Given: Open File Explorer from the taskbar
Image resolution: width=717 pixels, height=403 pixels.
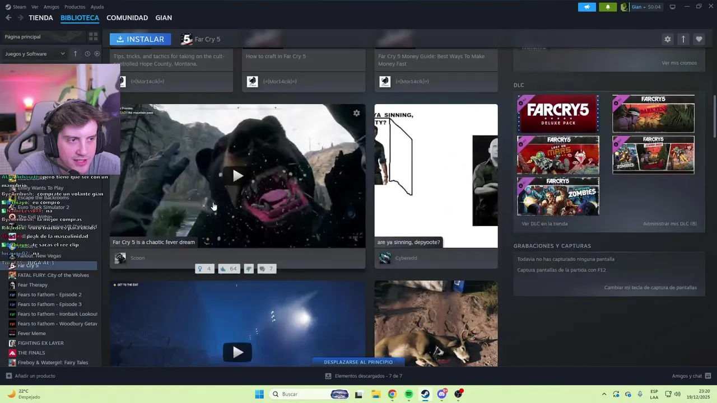Looking at the screenshot, I should tap(375, 394).
